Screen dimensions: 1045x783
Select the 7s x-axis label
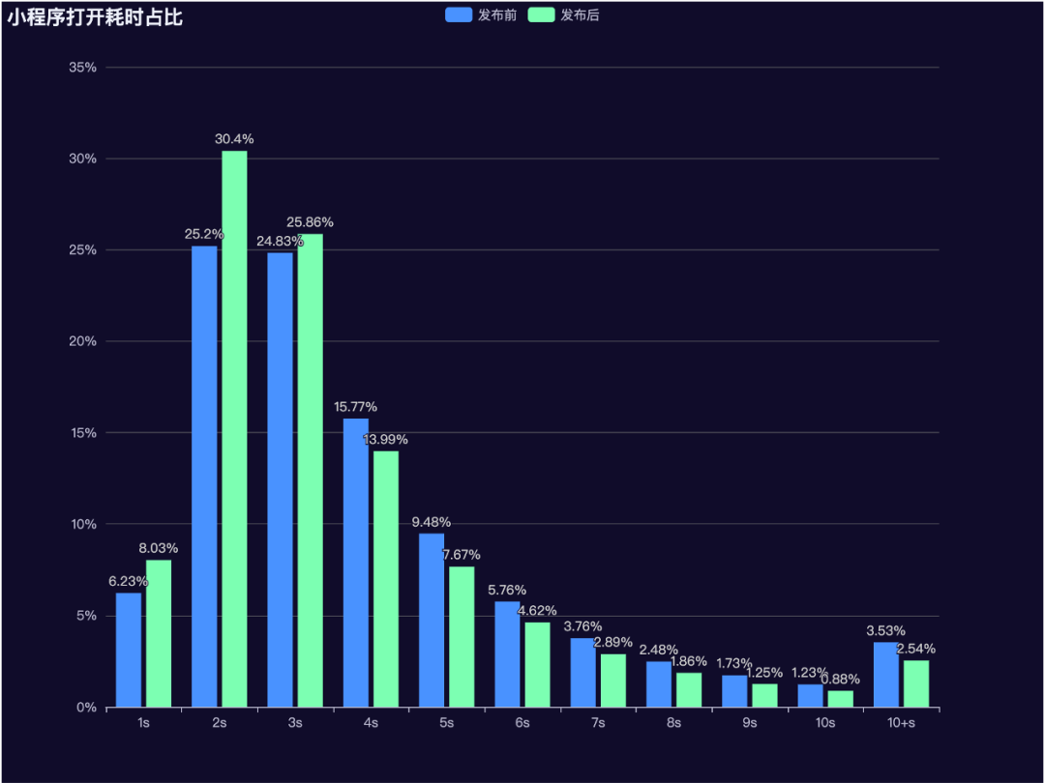[599, 723]
